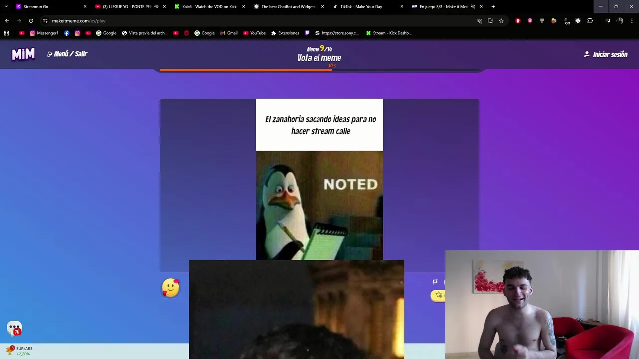Open the Chrome profile avatar
The image size is (639, 359).
(x=620, y=21)
